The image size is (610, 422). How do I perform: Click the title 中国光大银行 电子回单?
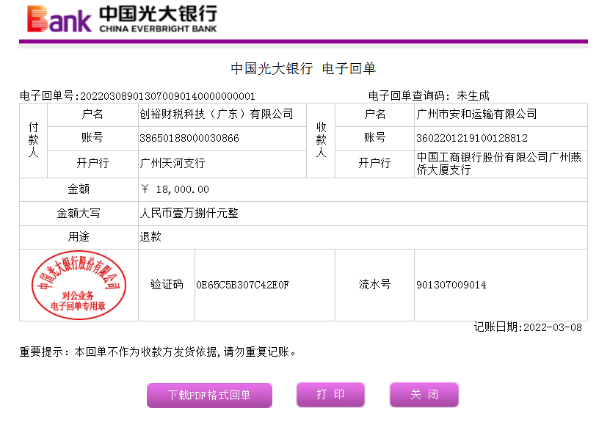303,69
